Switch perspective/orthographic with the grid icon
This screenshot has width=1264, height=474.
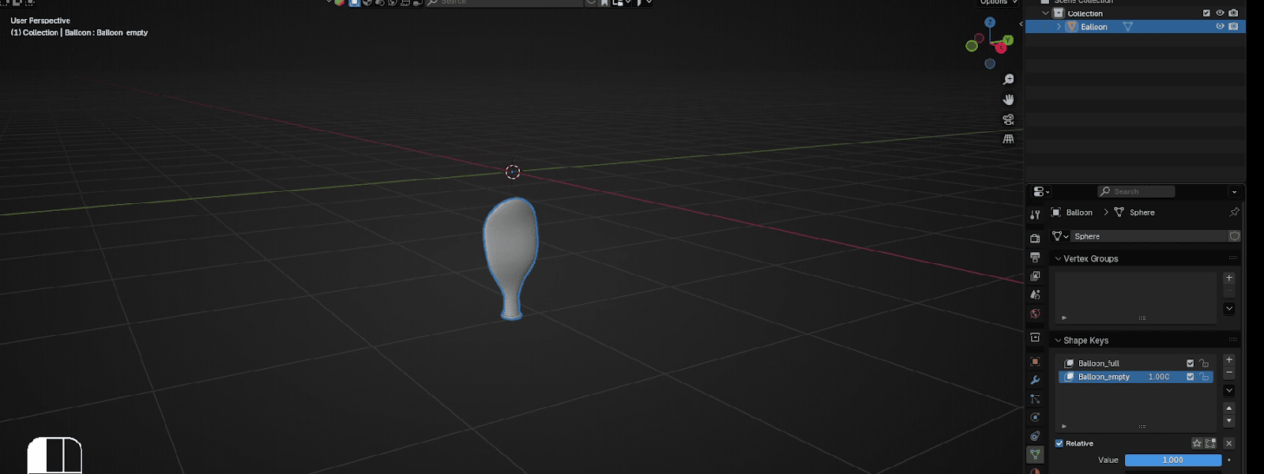coord(1008,139)
